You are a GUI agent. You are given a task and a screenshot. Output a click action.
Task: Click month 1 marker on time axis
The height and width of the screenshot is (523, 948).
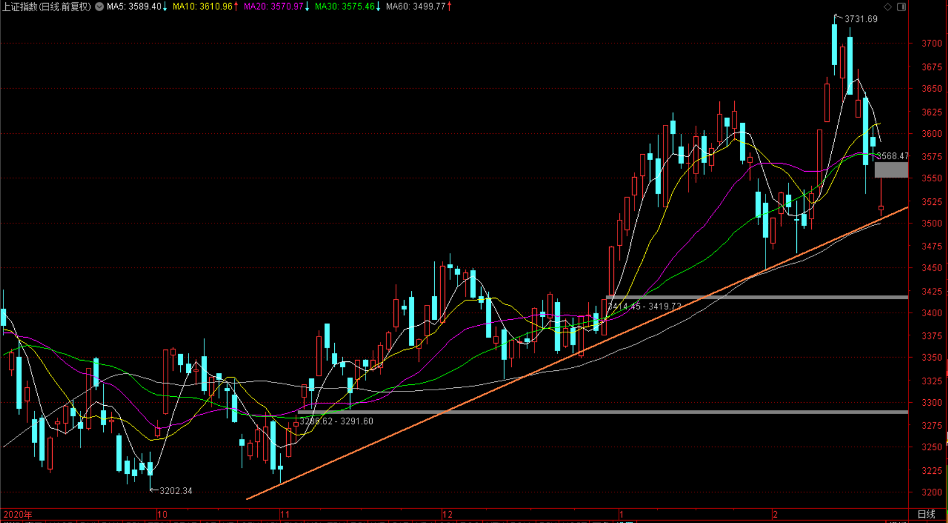[622, 514]
